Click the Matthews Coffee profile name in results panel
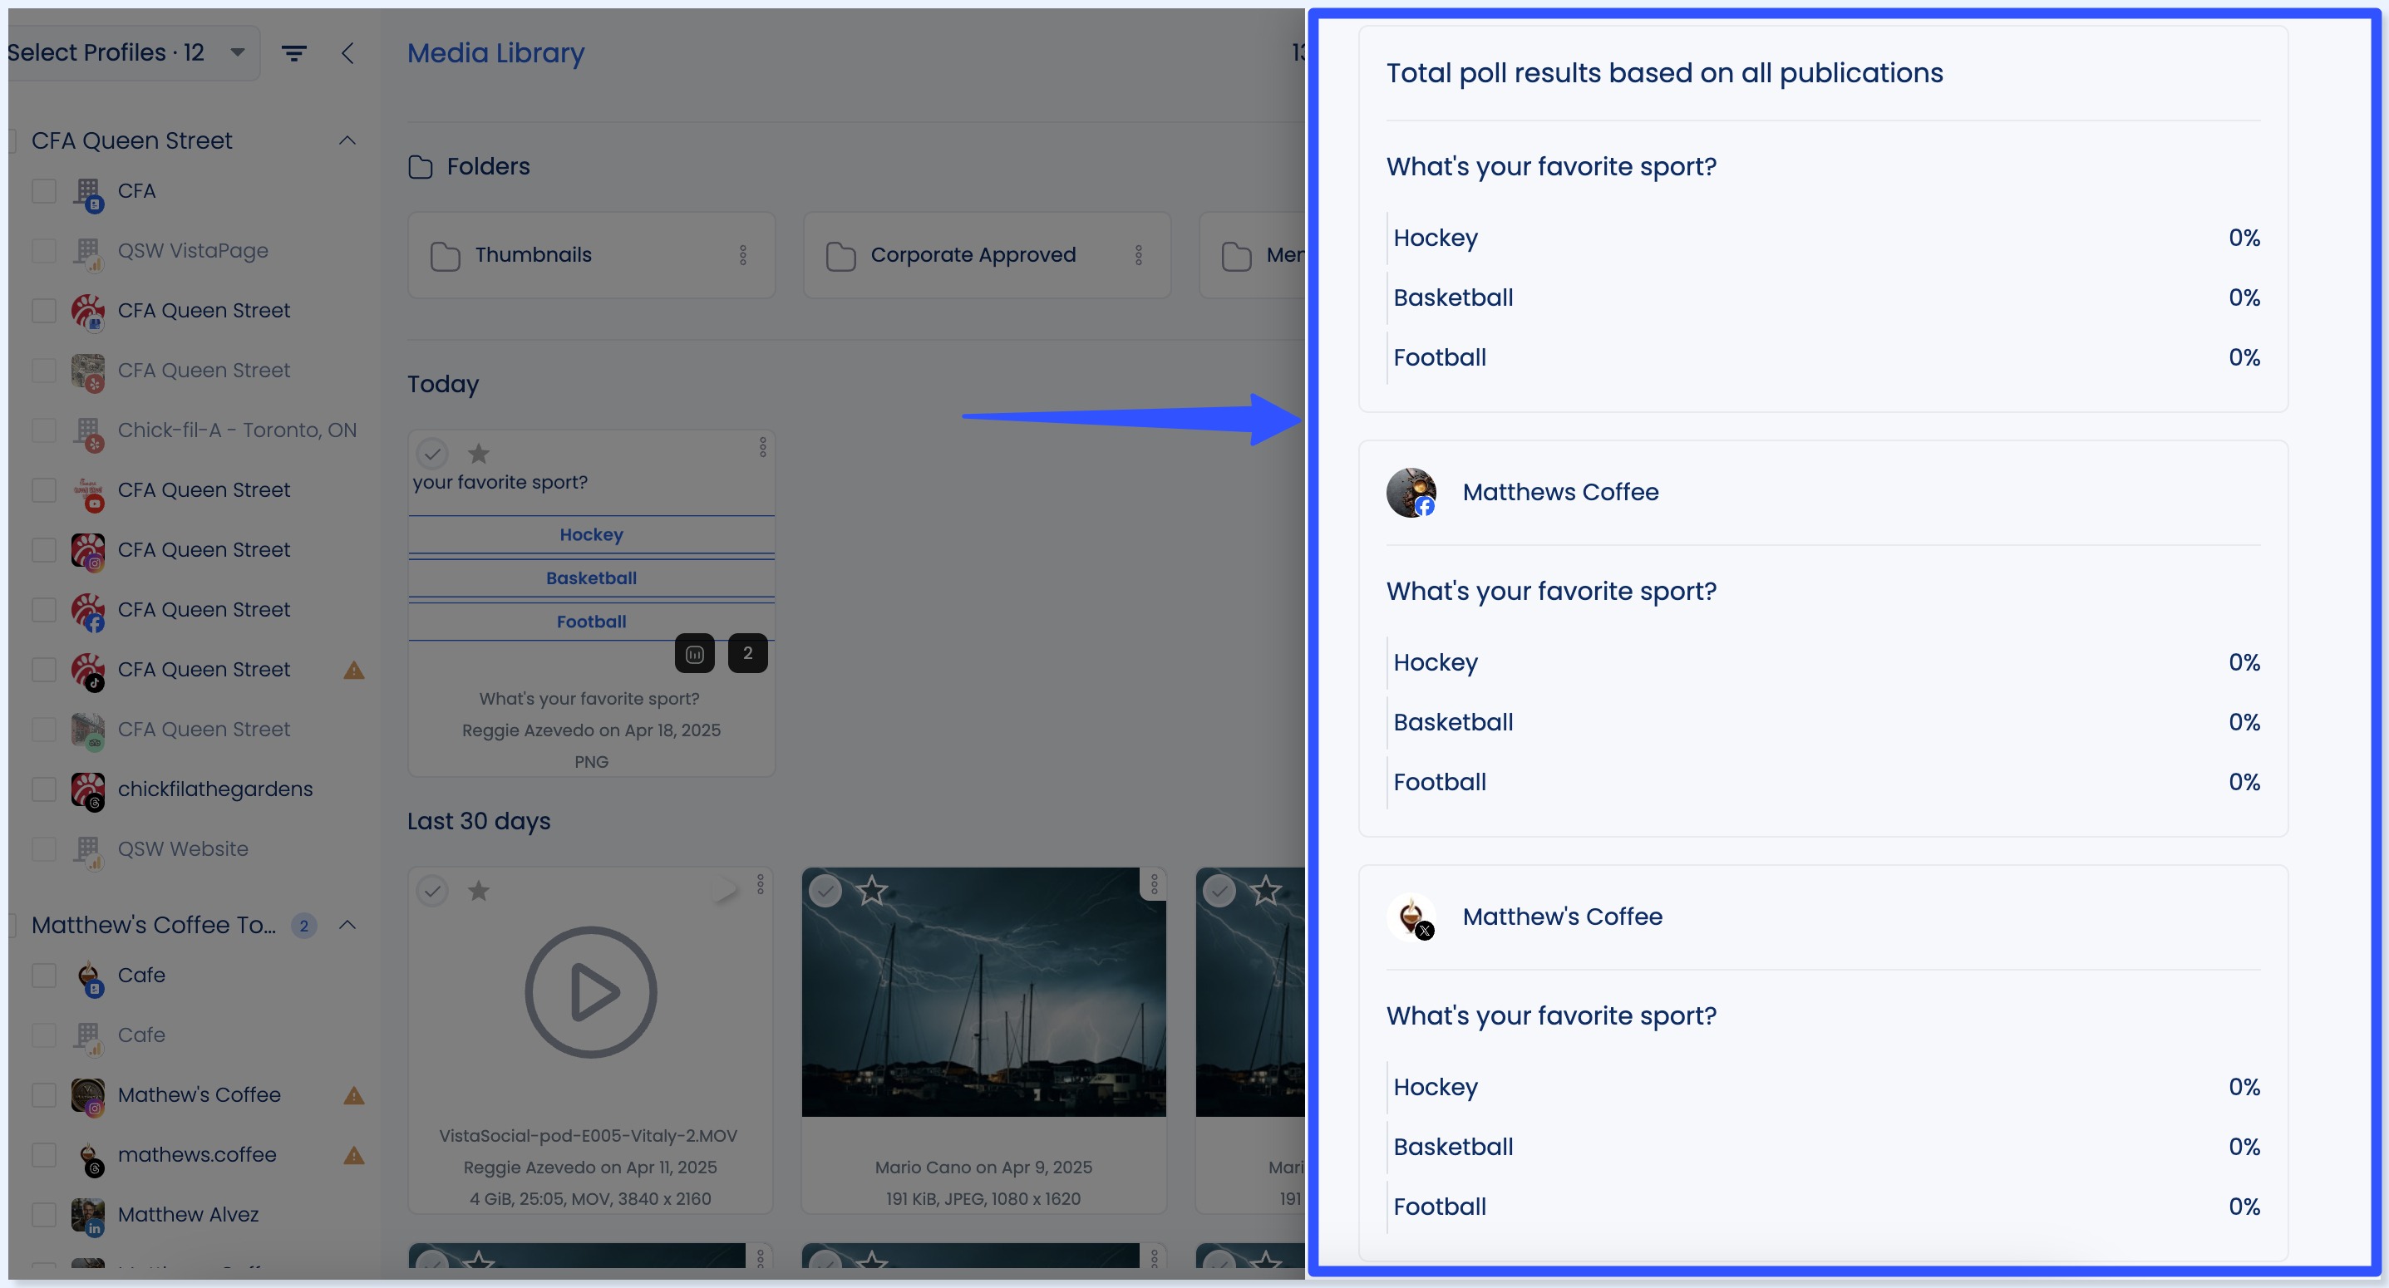Image resolution: width=2389 pixels, height=1288 pixels. coord(1560,493)
